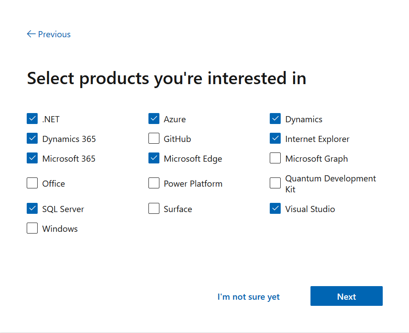409x333 pixels.
Task: Click the left arrow beside Previous
Action: 31,34
